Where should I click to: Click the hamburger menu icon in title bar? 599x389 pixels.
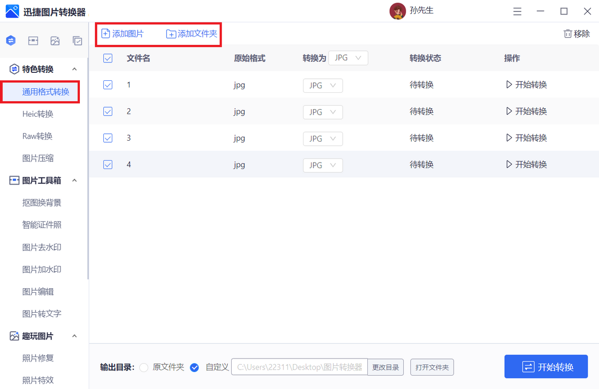[517, 11]
